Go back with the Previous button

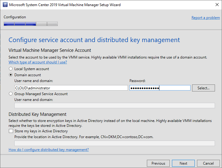[158, 163]
